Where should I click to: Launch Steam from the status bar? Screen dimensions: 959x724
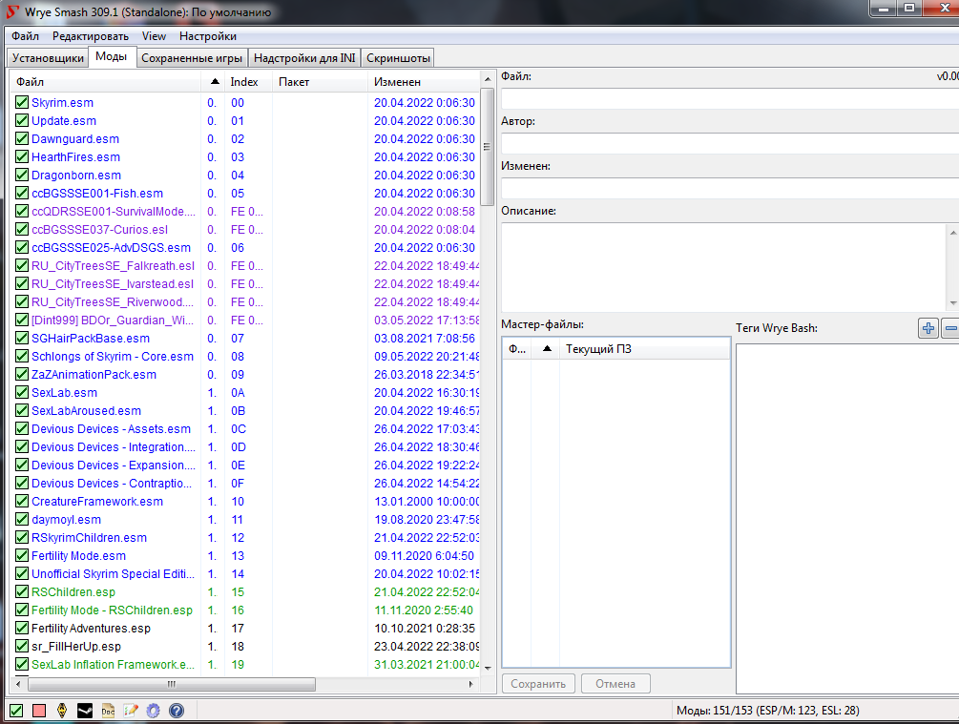pos(85,711)
